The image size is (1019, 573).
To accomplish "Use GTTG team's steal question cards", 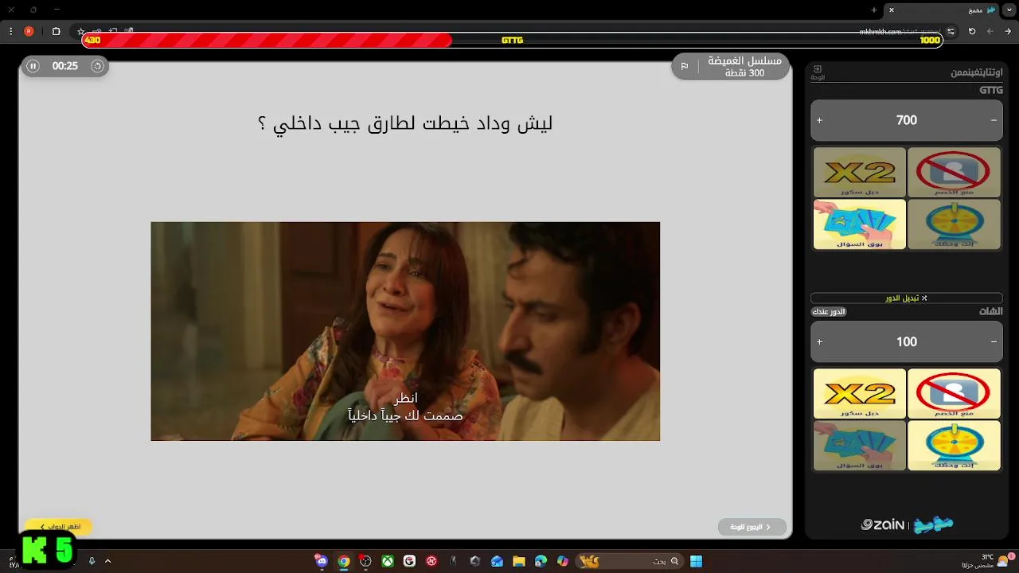I will pos(860,224).
